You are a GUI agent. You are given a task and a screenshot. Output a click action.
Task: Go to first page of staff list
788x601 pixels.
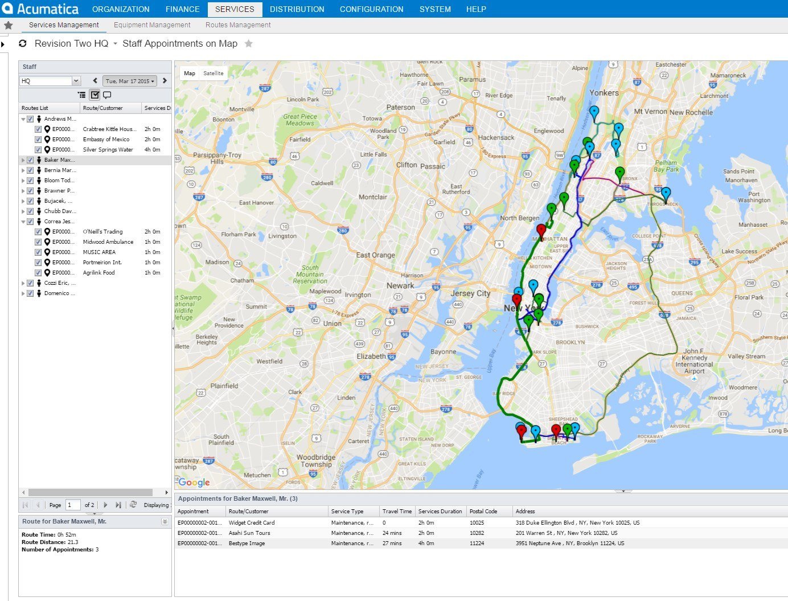[25, 505]
